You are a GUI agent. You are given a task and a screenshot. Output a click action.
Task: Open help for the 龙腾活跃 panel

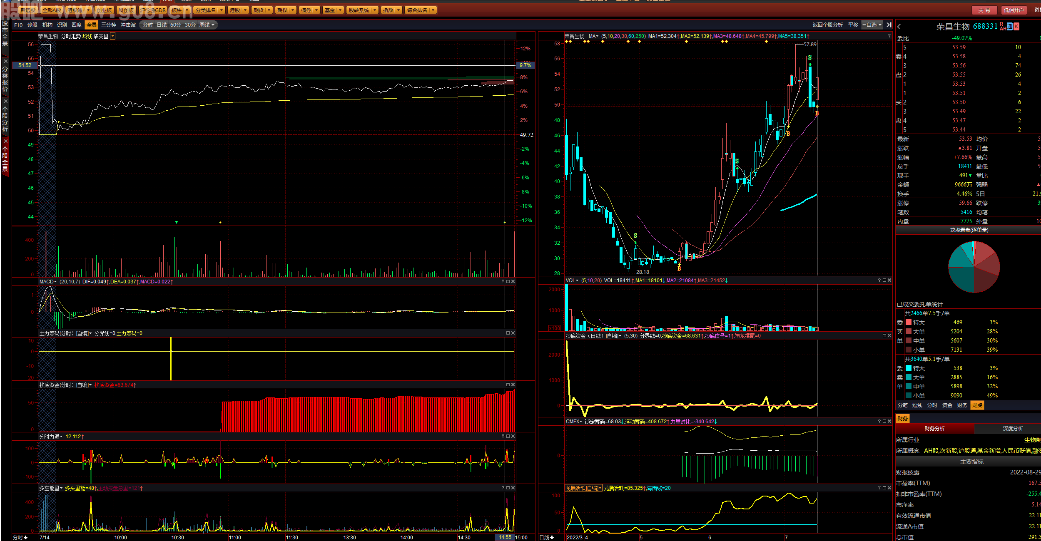(x=879, y=488)
